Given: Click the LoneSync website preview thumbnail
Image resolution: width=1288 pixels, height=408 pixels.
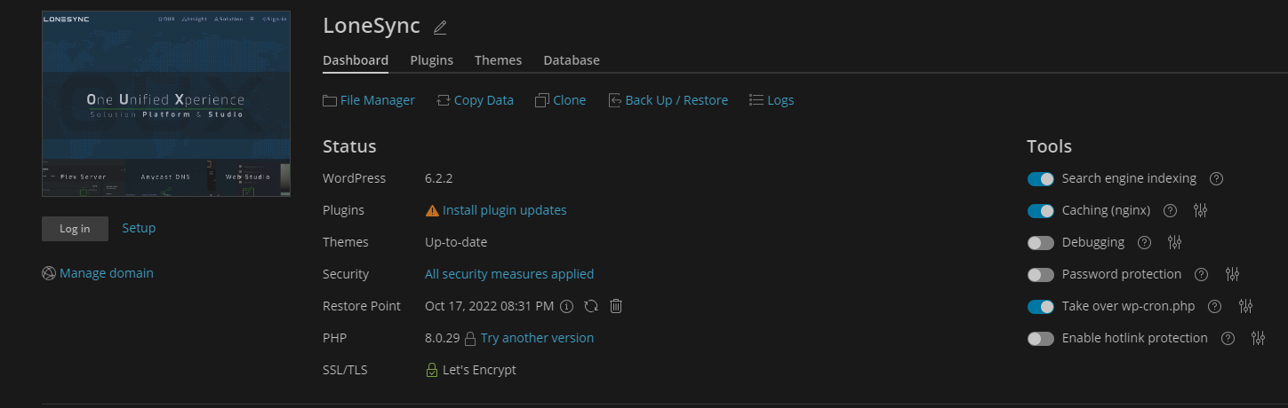Looking at the screenshot, I should (x=166, y=103).
